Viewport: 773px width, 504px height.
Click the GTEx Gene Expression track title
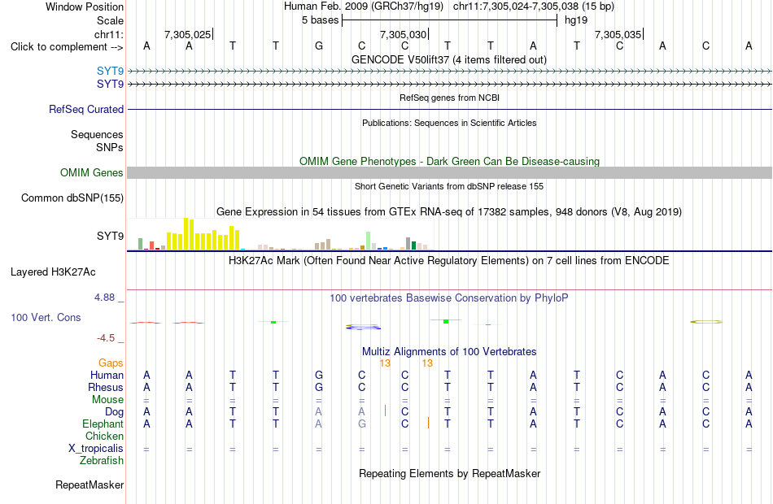pos(449,212)
